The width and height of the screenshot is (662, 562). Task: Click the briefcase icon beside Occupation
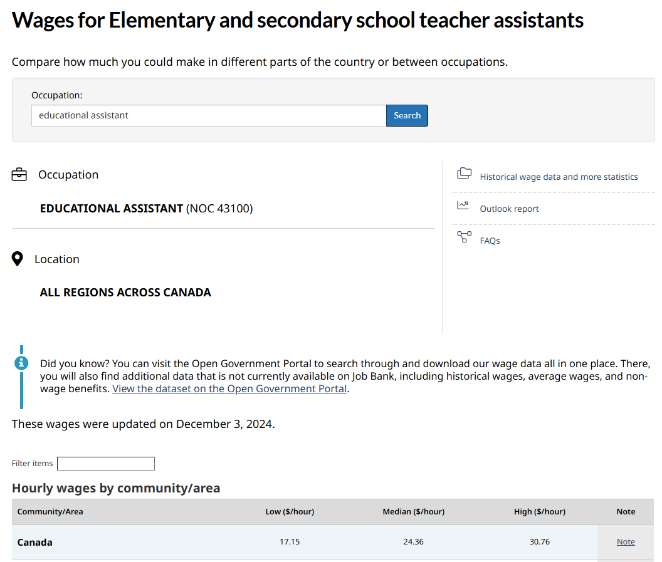19,175
